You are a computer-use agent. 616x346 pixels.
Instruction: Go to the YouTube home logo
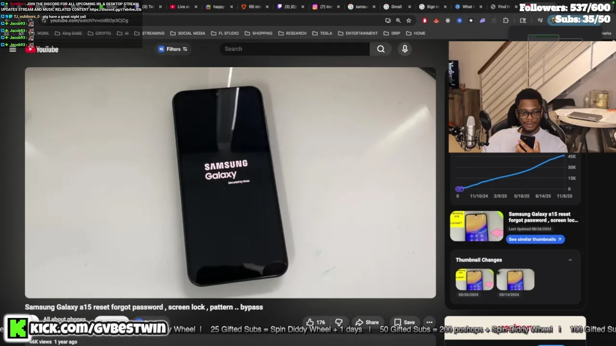coord(42,49)
